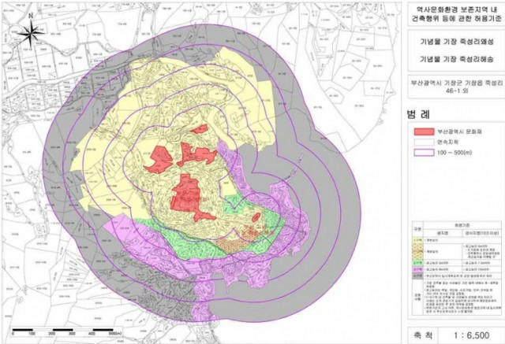
Task: Click the small red oval parcel on map
Action: pyautogui.click(x=256, y=217)
